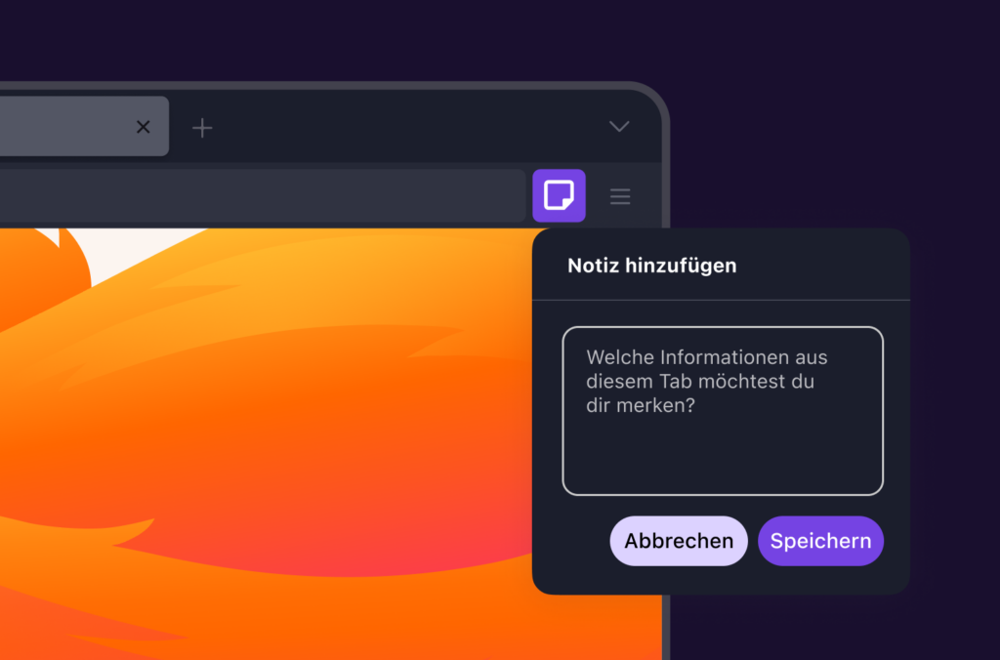Select the active browser tab
This screenshot has width=1000, height=660.
pos(68,127)
